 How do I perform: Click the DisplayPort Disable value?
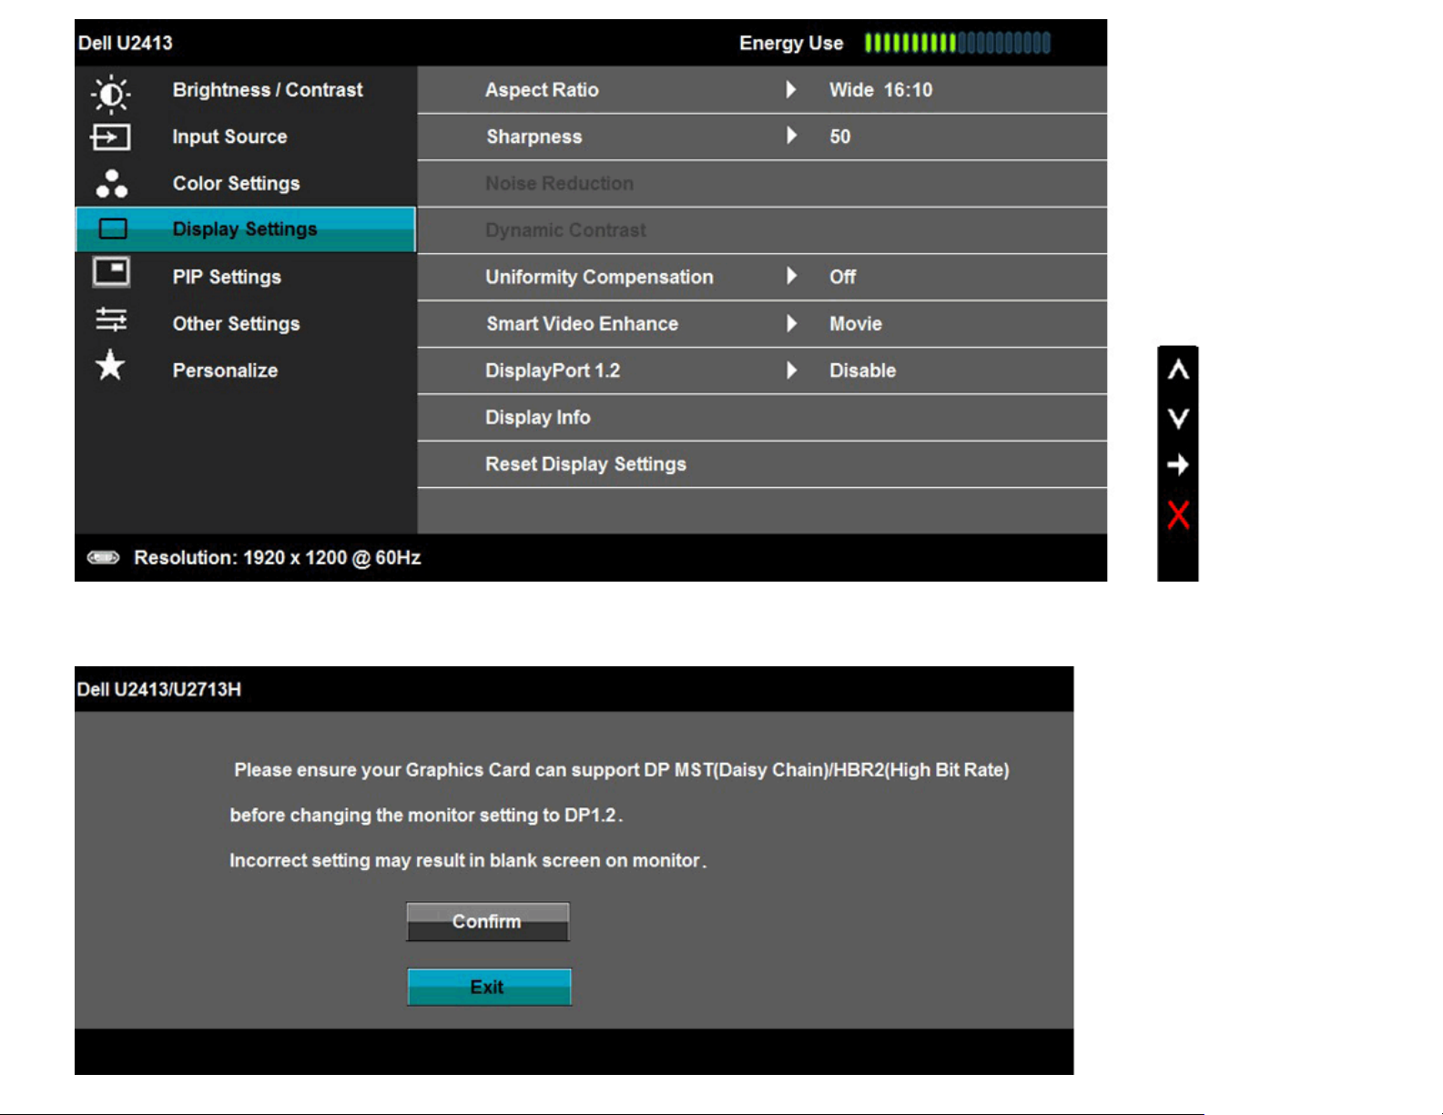pos(862,370)
